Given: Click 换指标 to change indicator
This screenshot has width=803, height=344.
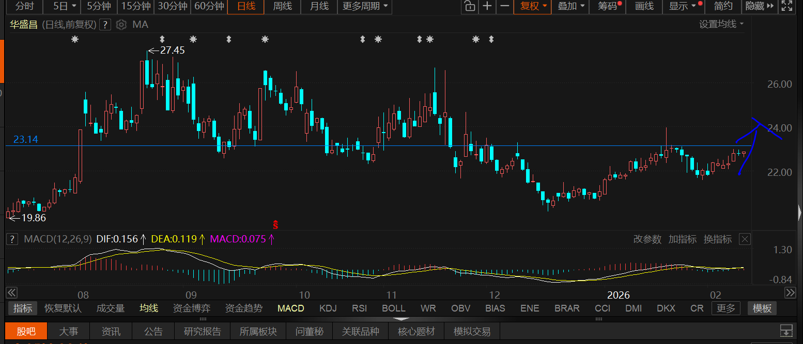Looking at the screenshot, I should point(718,239).
